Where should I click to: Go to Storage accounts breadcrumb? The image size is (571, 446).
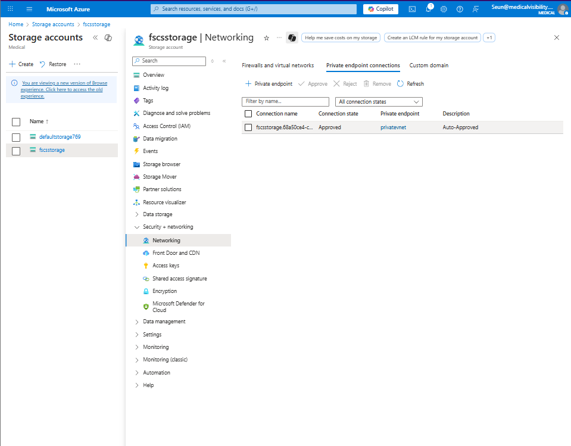[53, 24]
